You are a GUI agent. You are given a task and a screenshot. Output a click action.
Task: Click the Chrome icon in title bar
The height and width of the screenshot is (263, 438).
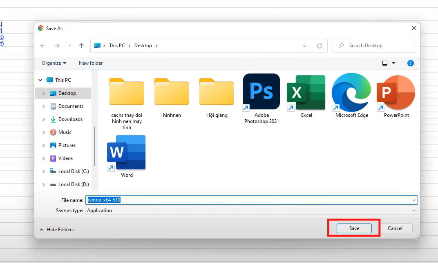coord(41,28)
